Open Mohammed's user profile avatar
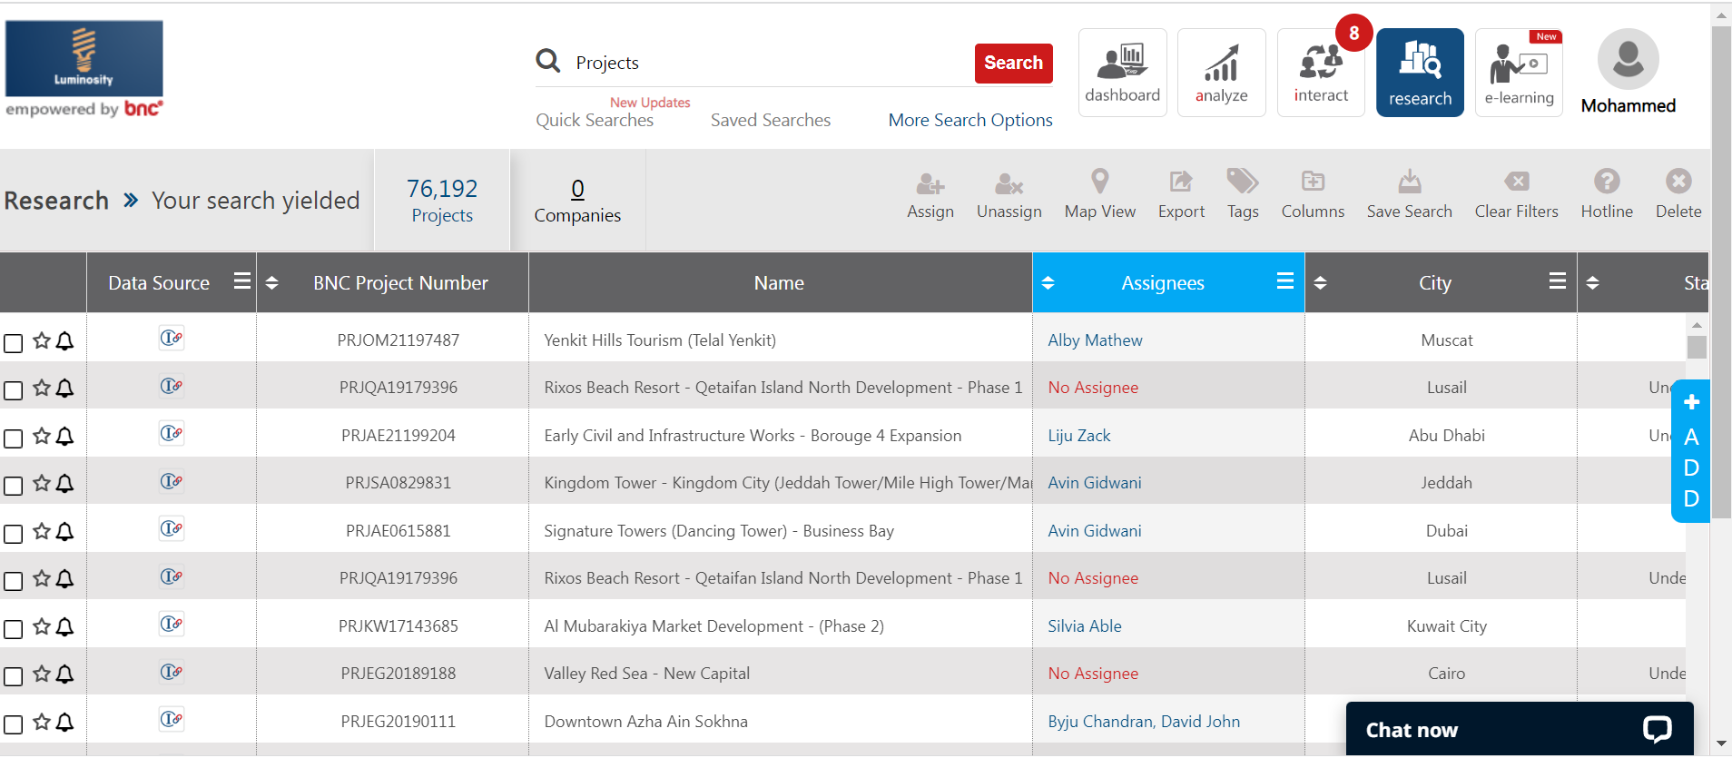This screenshot has height=758, width=1732. [x=1628, y=59]
